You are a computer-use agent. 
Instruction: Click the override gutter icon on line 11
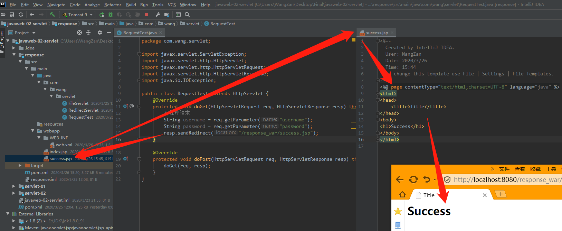pos(126,106)
